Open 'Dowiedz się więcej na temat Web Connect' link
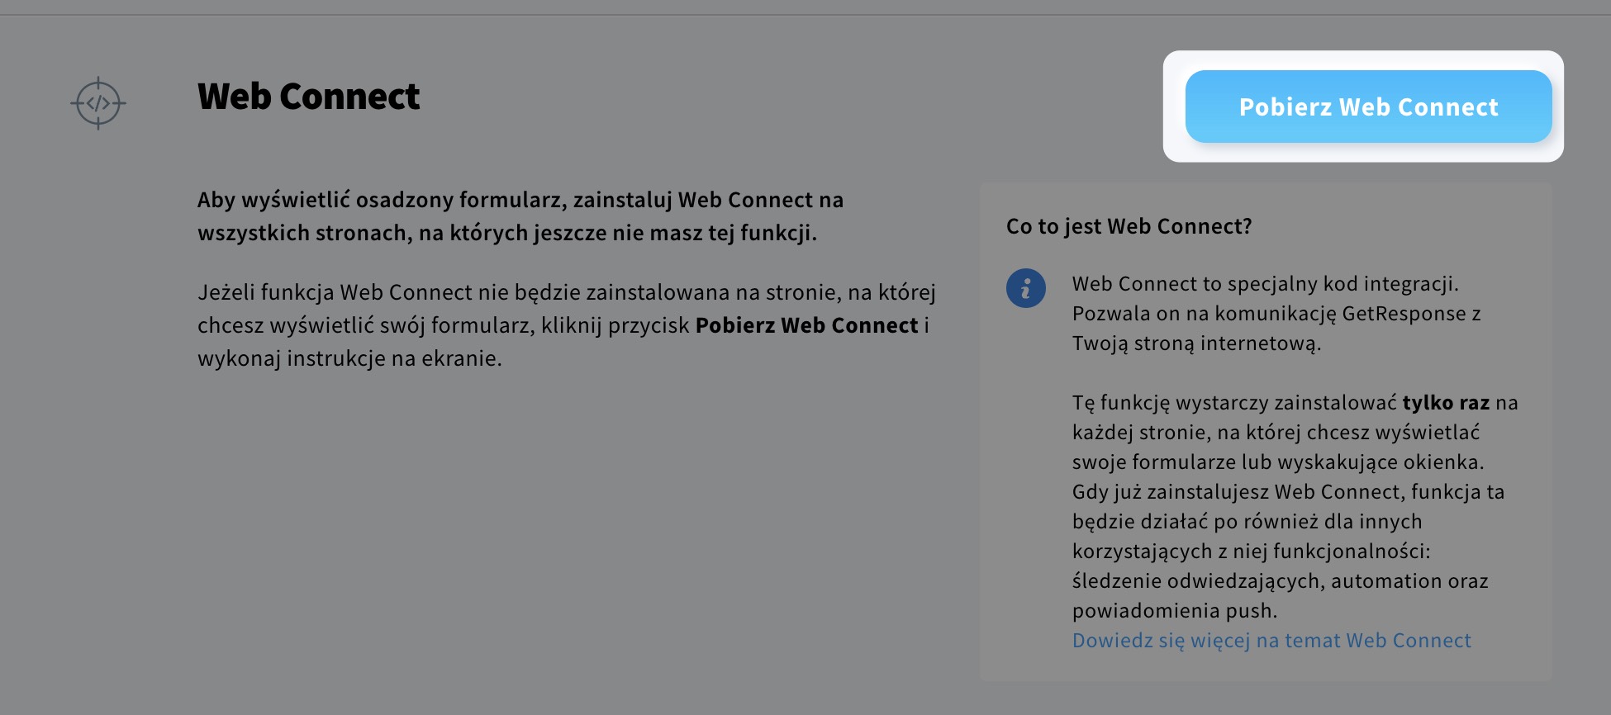The width and height of the screenshot is (1611, 715). [x=1271, y=641]
